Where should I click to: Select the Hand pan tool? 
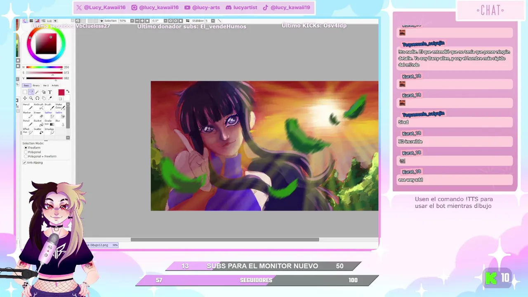[43, 98]
